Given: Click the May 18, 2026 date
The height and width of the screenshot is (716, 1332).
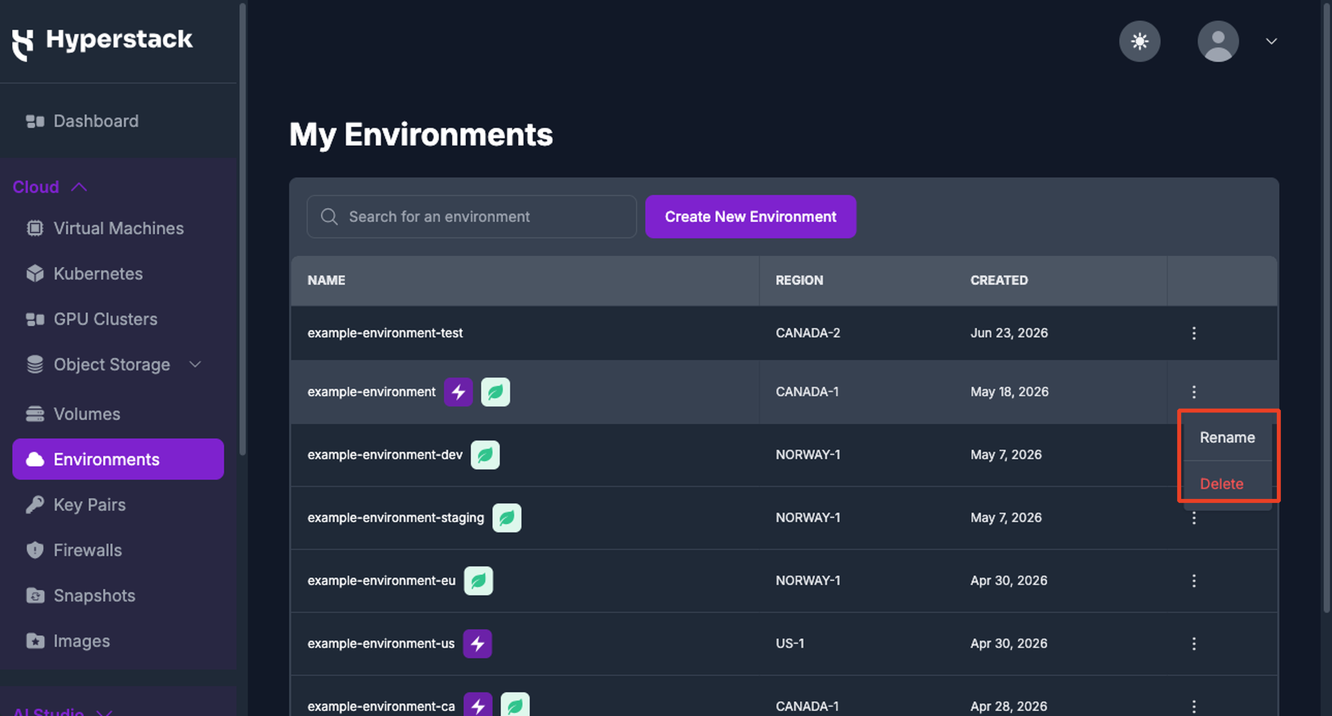Looking at the screenshot, I should pyautogui.click(x=1009, y=392).
